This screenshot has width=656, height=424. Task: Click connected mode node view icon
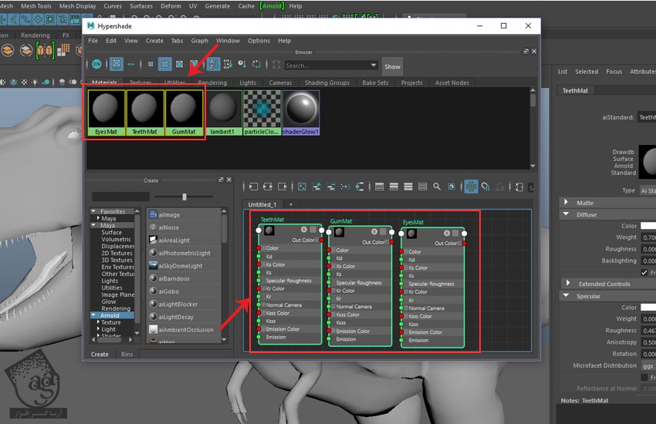[x=394, y=187]
